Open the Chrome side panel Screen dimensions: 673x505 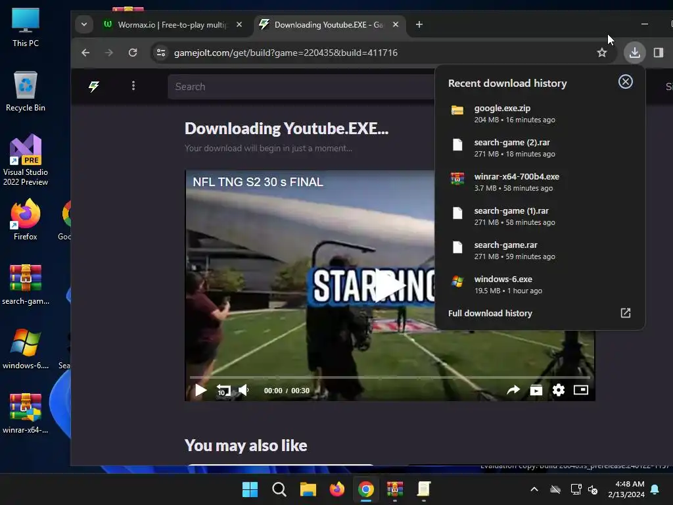tap(659, 53)
